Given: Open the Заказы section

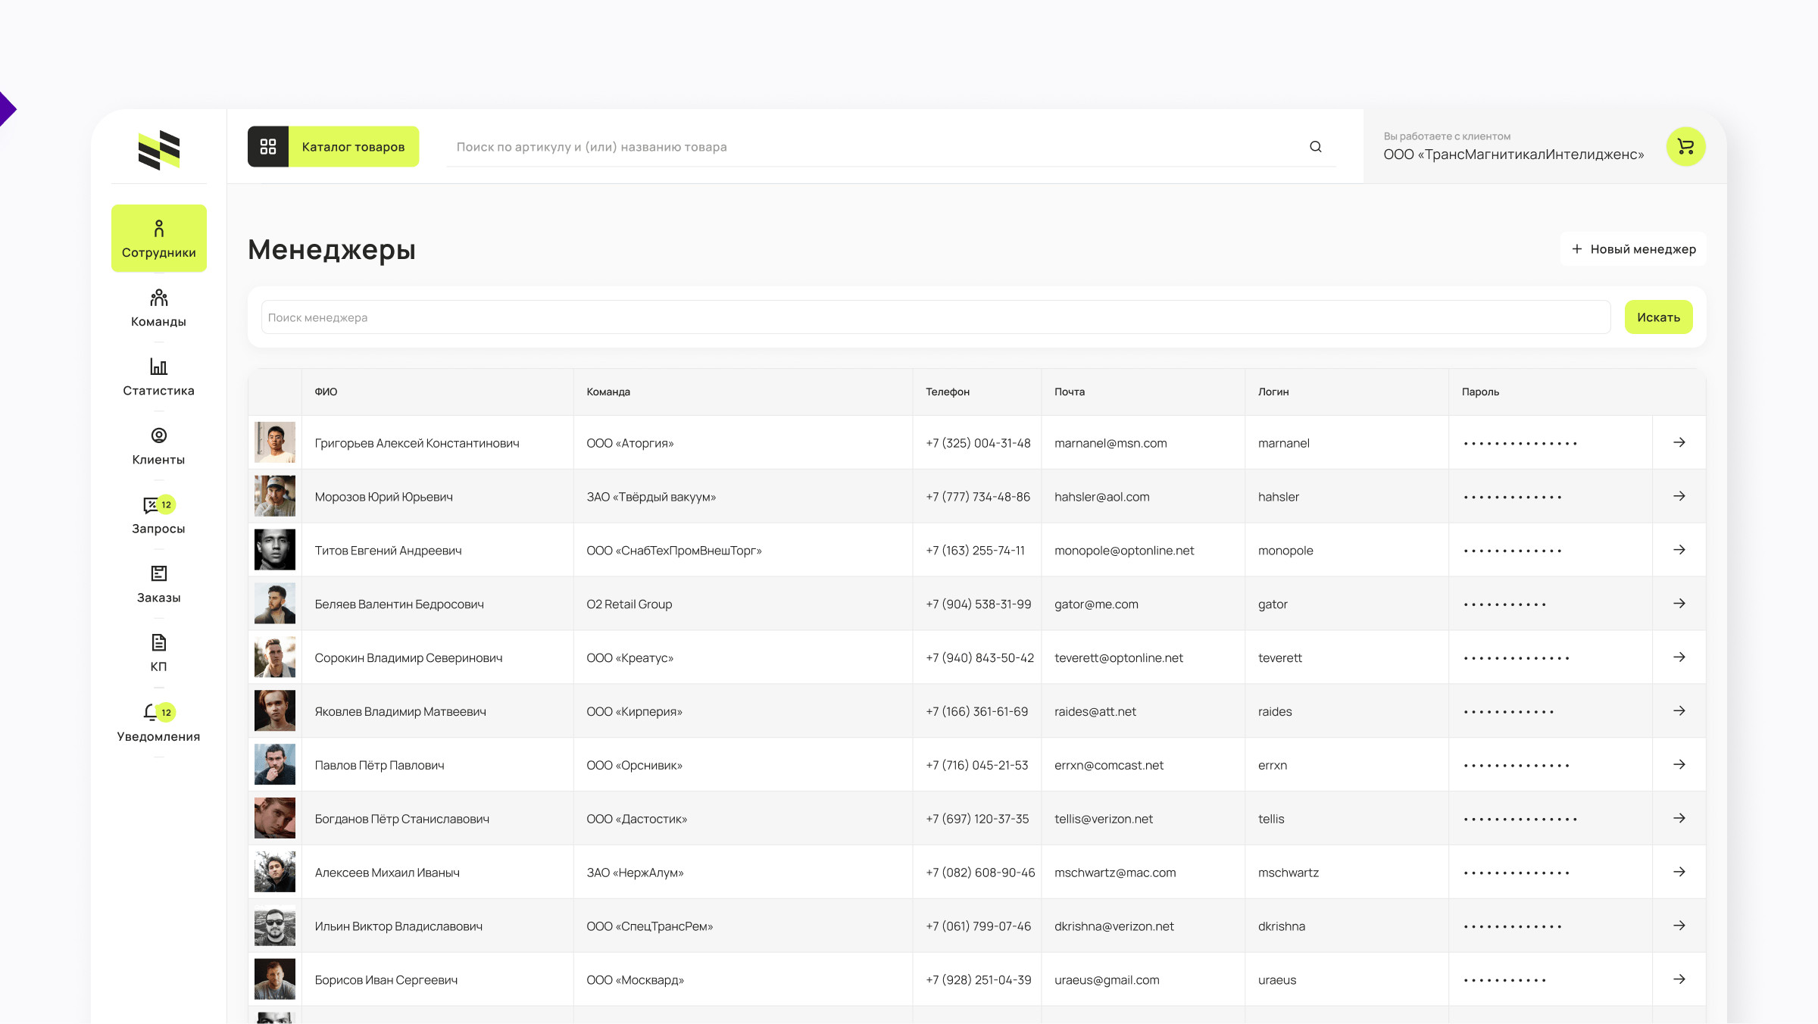Looking at the screenshot, I should click(x=158, y=584).
